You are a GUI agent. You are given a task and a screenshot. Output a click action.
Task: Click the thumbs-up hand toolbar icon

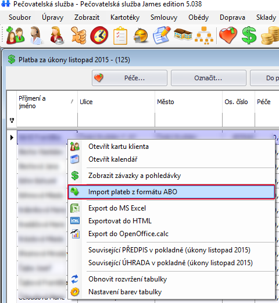tap(78, 35)
